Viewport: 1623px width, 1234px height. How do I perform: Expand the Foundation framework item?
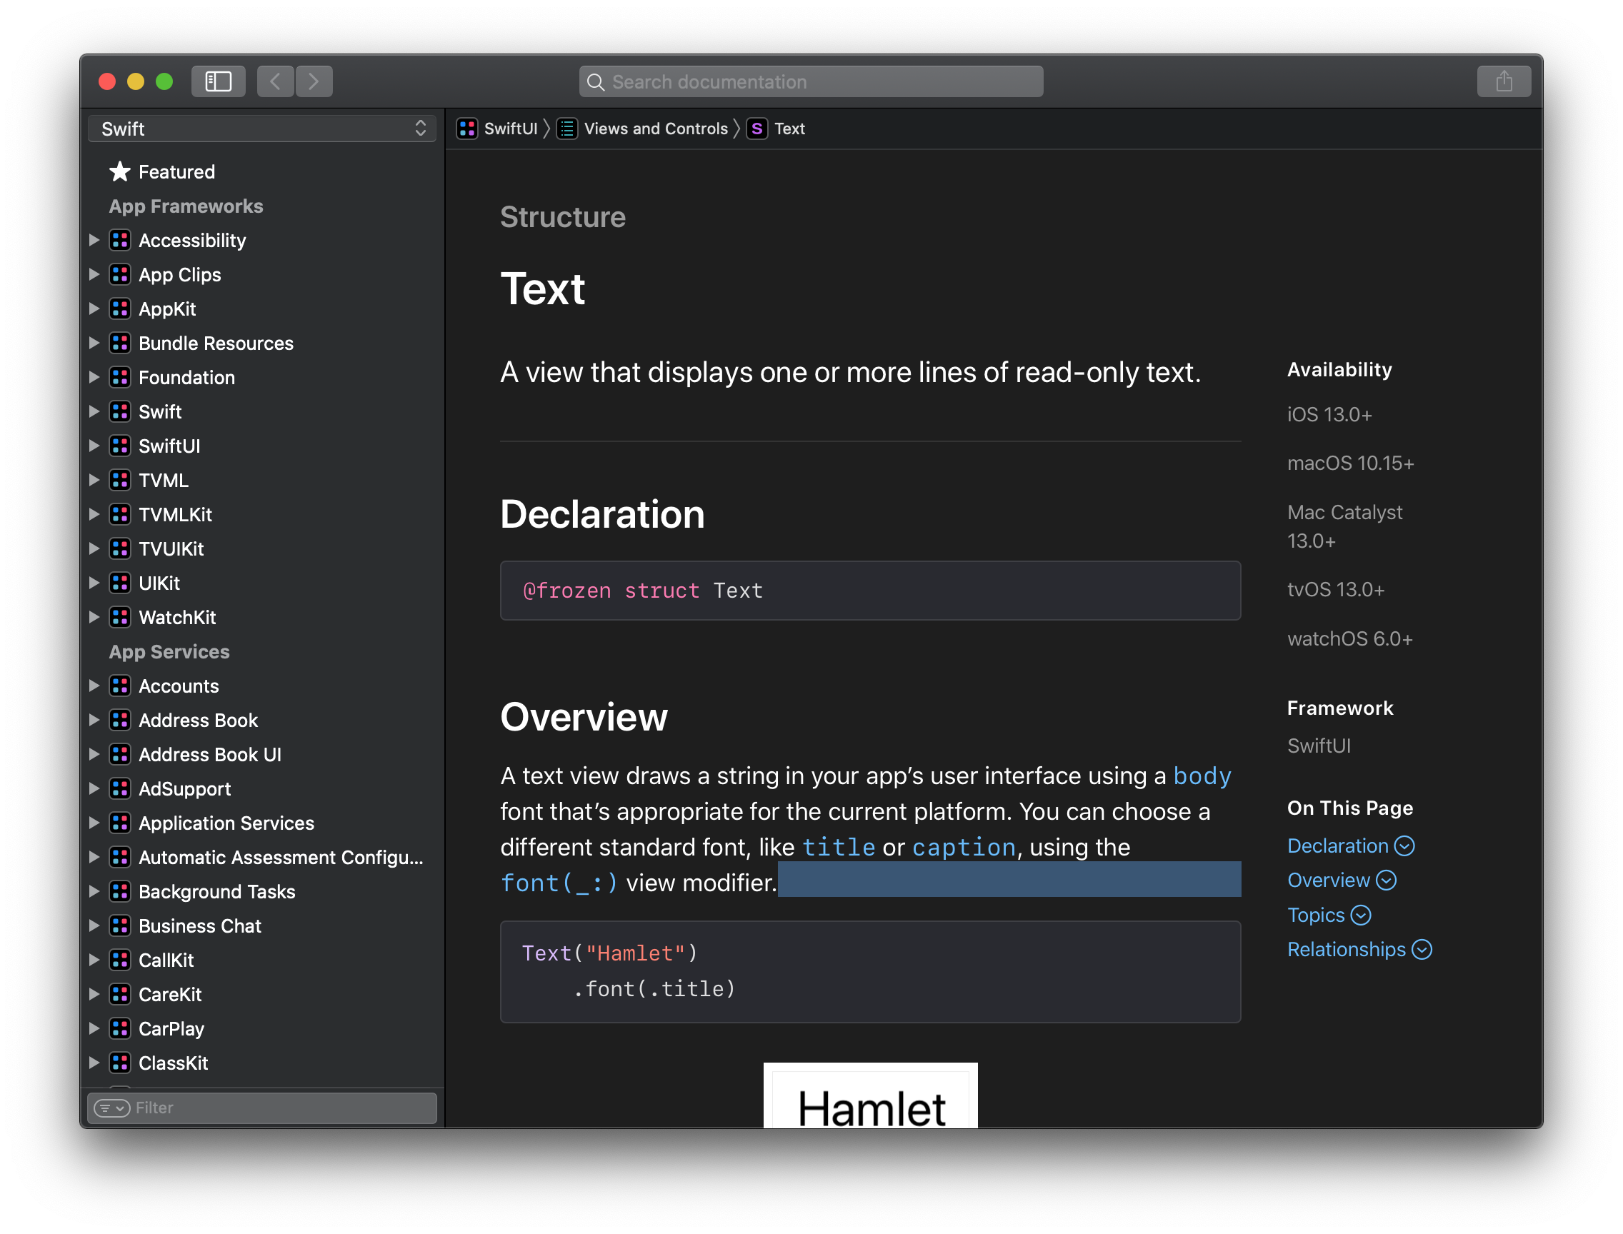click(94, 378)
